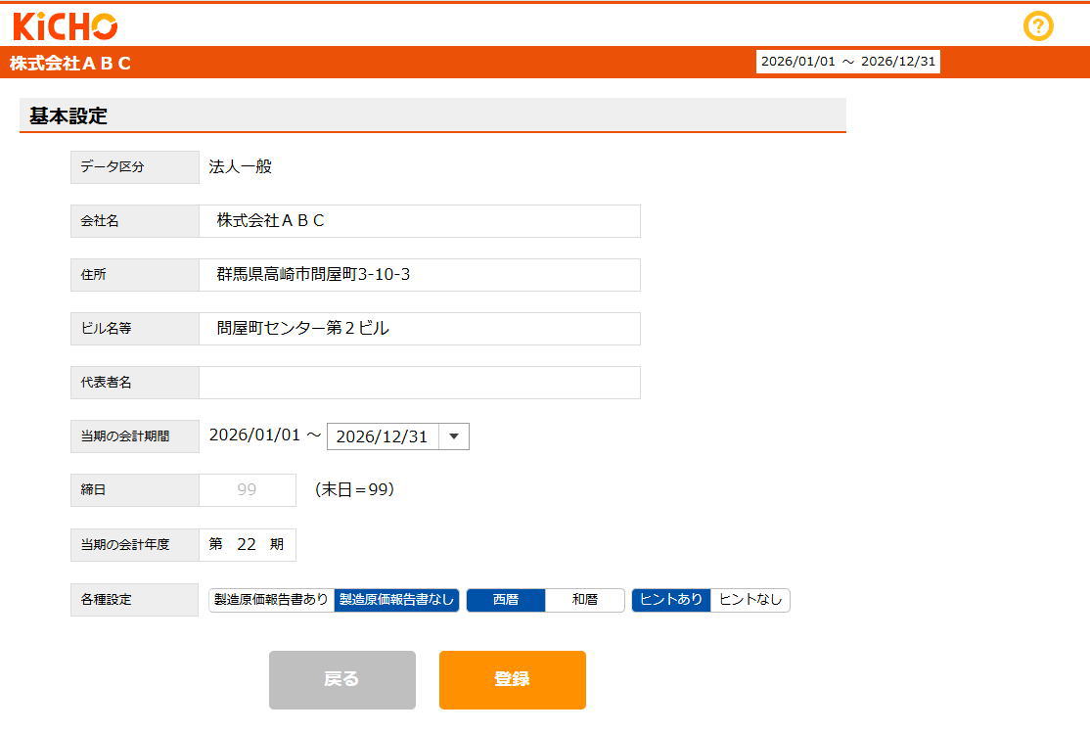The width and height of the screenshot is (1090, 733).
Task: Click the 住所 address field
Action: [420, 275]
